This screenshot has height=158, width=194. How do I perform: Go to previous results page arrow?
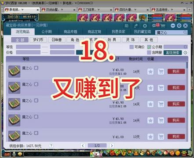pos(83,146)
